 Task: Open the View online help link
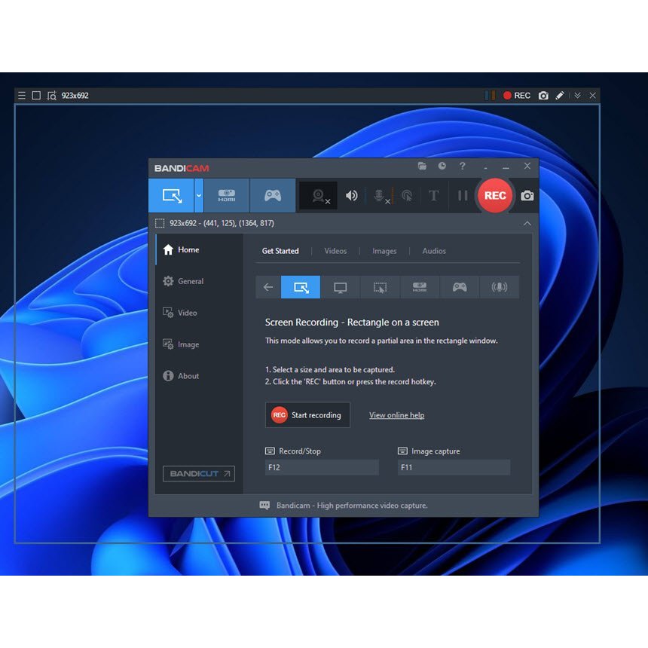pyautogui.click(x=396, y=415)
